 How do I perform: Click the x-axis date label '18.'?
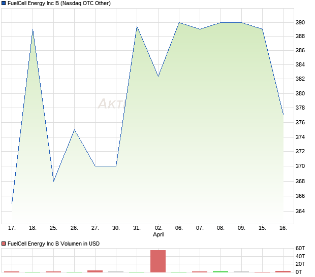(33, 228)
